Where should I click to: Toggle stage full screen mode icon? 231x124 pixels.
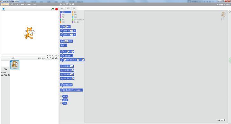click(3, 9)
